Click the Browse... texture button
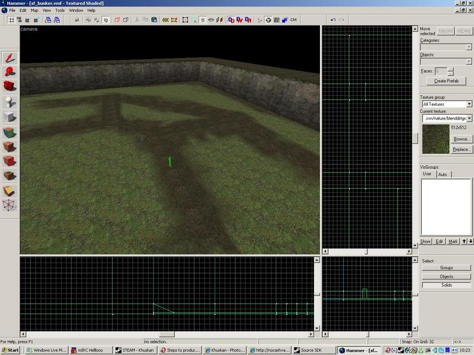Screen dimensions: 474x355 click(x=462, y=139)
